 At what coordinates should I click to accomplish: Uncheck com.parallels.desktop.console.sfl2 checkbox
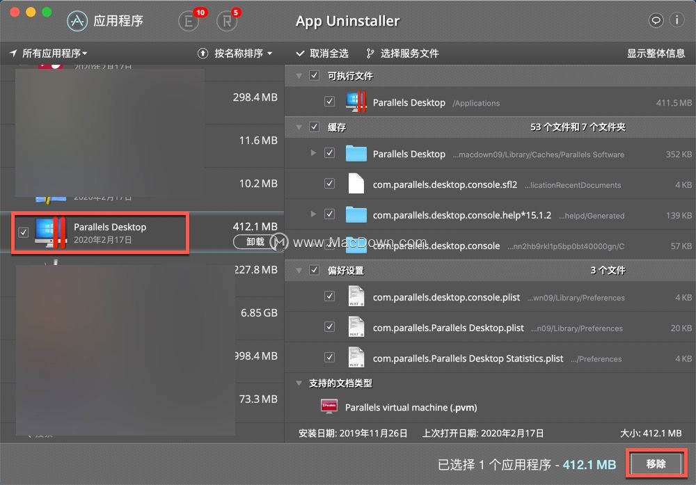329,183
